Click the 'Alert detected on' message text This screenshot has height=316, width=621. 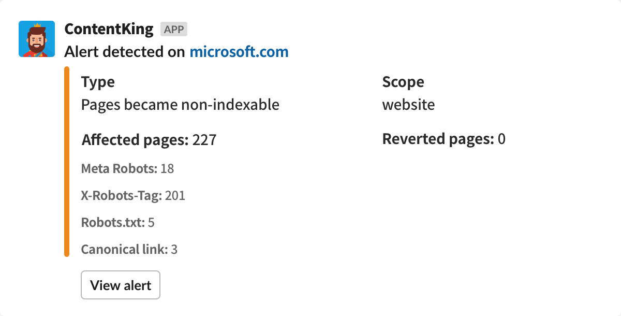(x=125, y=52)
